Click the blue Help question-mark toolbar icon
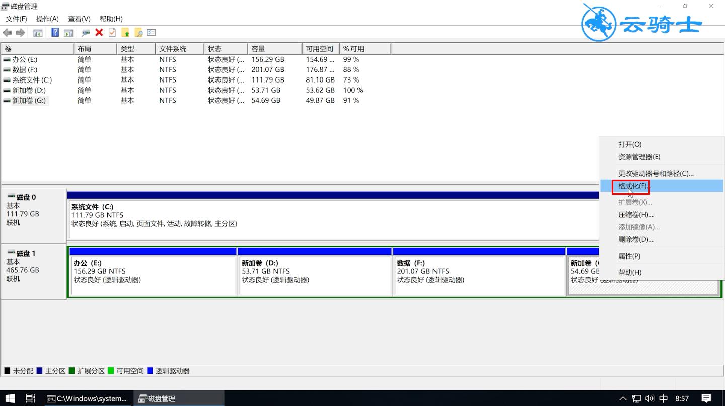Image resolution: width=725 pixels, height=406 pixels. pyautogui.click(x=55, y=33)
